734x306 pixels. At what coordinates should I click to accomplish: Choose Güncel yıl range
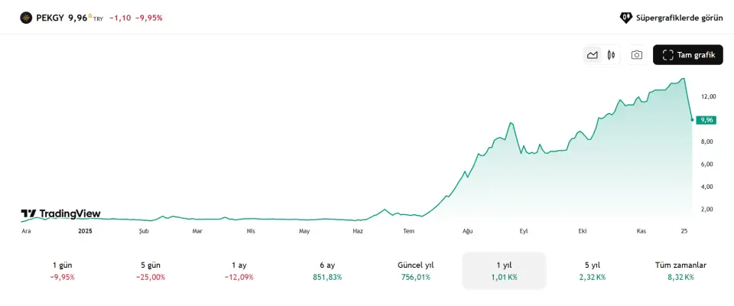click(415, 271)
